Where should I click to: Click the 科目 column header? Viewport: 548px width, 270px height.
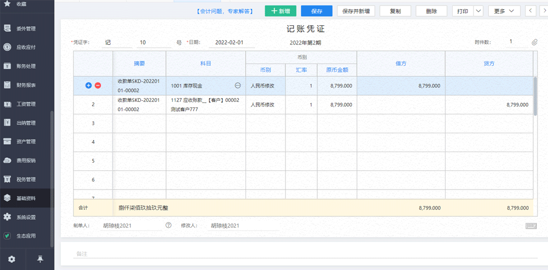(x=206, y=64)
